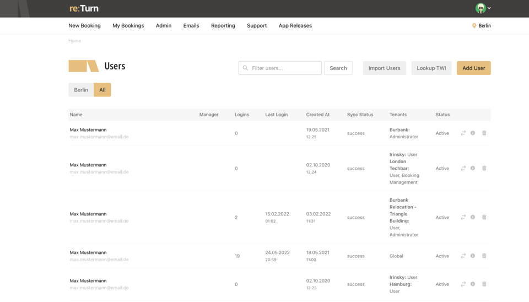
Task: Switch user filter to Berlin
Action: (81, 90)
